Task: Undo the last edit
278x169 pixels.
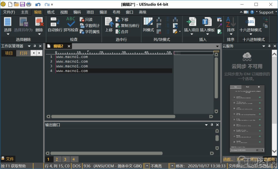Action: 38,5
